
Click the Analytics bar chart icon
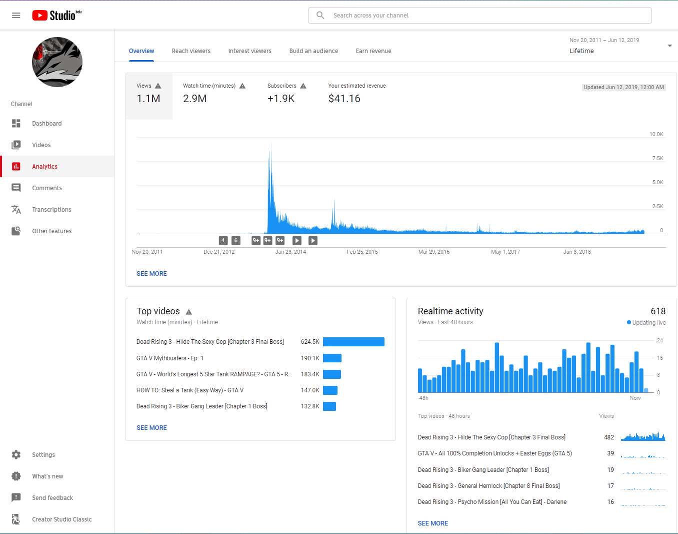point(16,166)
